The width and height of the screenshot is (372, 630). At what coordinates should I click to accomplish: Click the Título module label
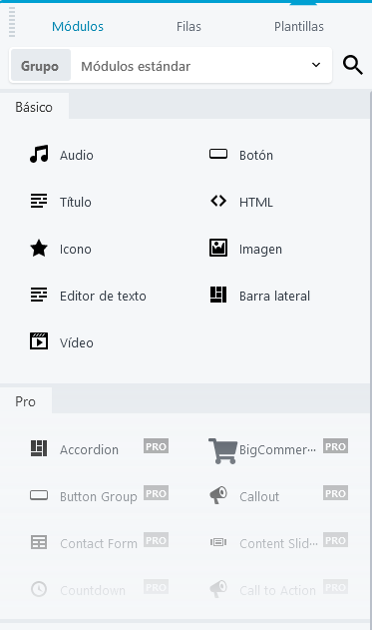[76, 202]
